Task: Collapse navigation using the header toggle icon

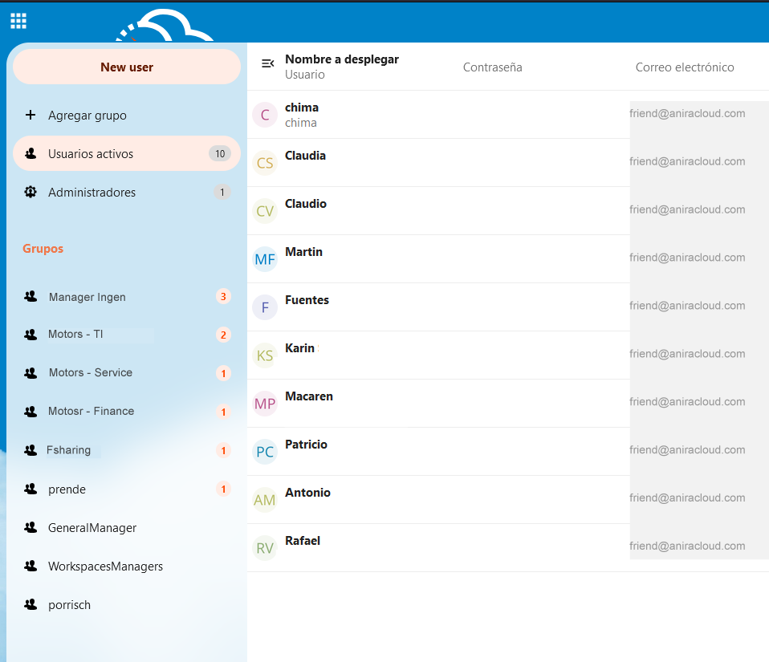Action: [268, 63]
